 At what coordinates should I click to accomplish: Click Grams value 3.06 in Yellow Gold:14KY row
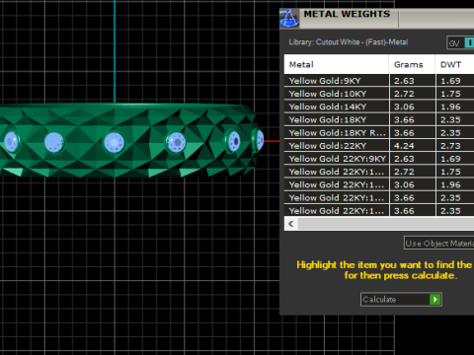pyautogui.click(x=404, y=106)
